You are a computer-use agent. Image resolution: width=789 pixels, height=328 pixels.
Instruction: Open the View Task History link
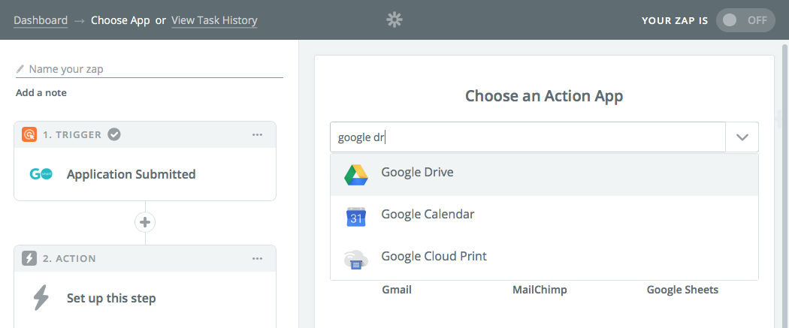tap(214, 20)
